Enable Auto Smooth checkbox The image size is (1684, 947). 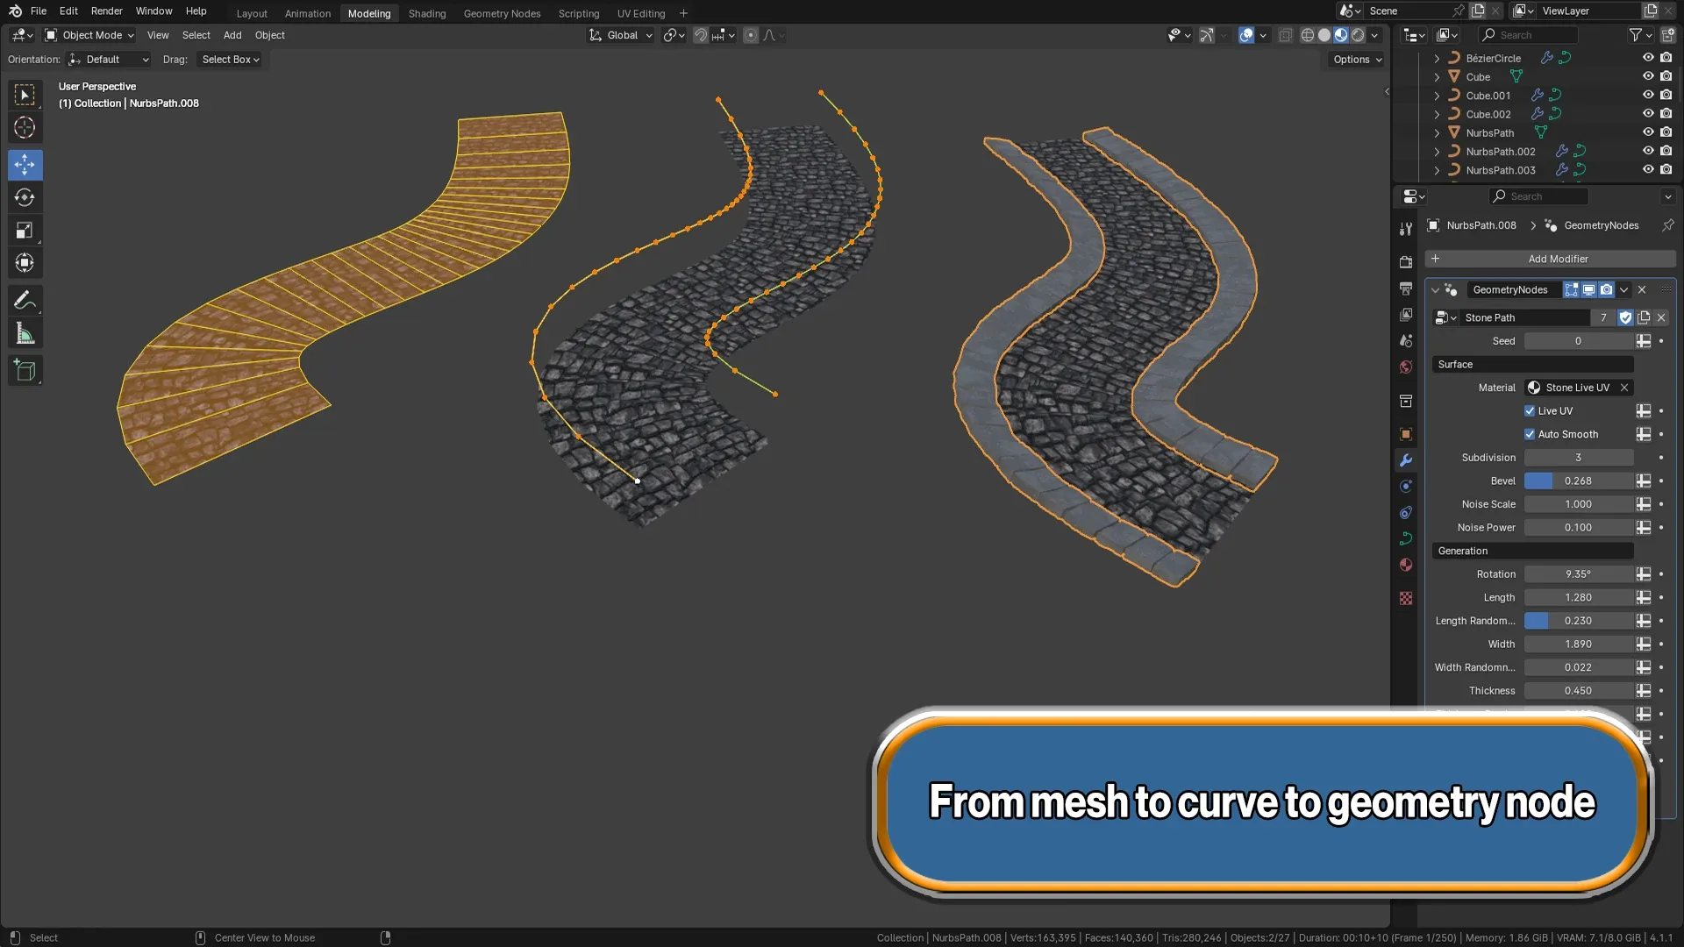1531,434
